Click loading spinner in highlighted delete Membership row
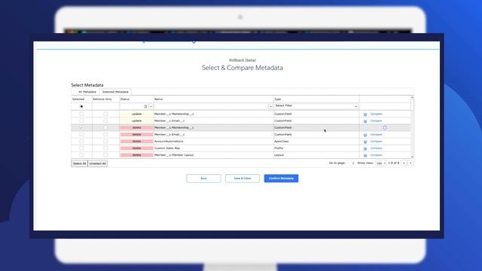Screen dimensions: 482x271 (x=385, y=127)
